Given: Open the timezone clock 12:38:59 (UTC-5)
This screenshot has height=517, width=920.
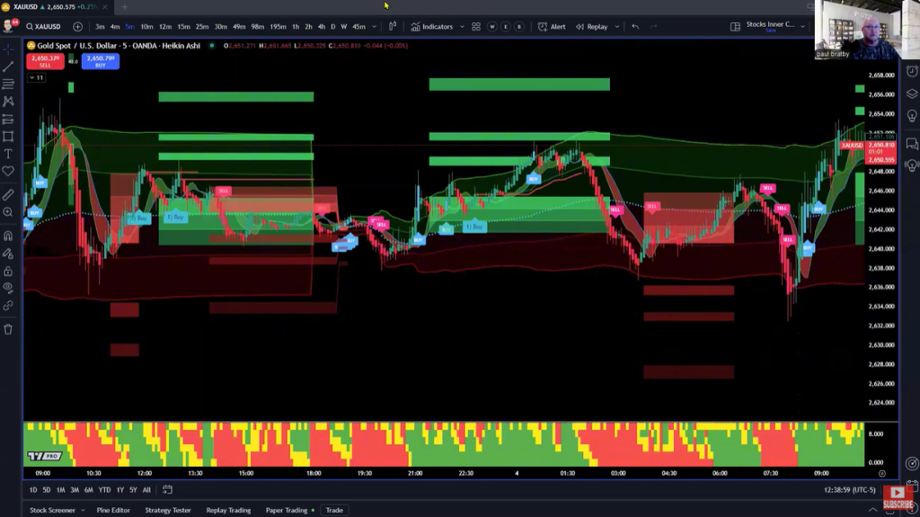Looking at the screenshot, I should (x=850, y=490).
